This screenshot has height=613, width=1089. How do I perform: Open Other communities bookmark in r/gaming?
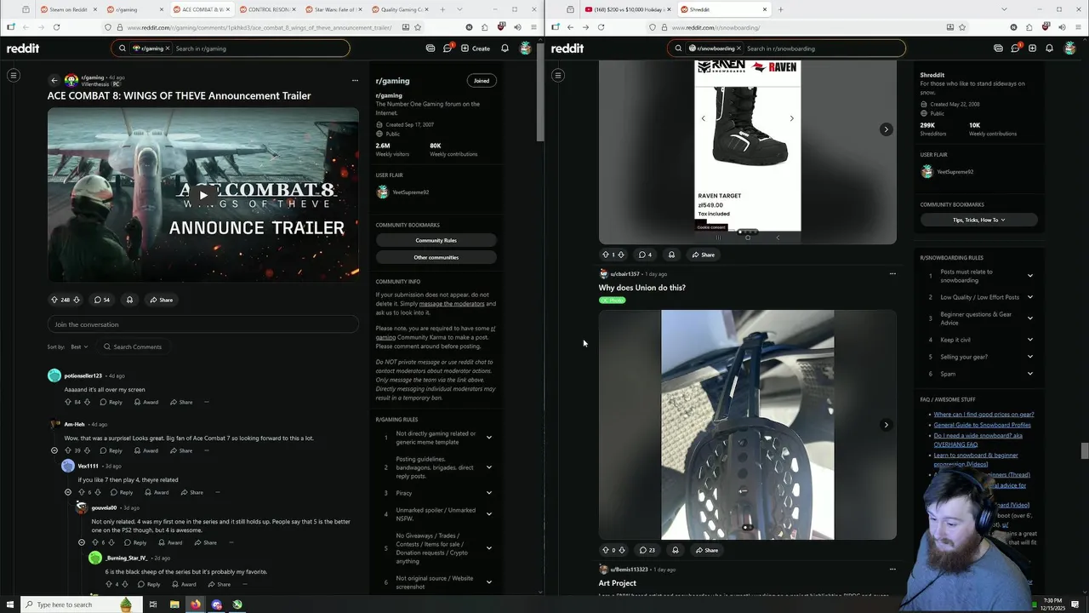tap(436, 257)
